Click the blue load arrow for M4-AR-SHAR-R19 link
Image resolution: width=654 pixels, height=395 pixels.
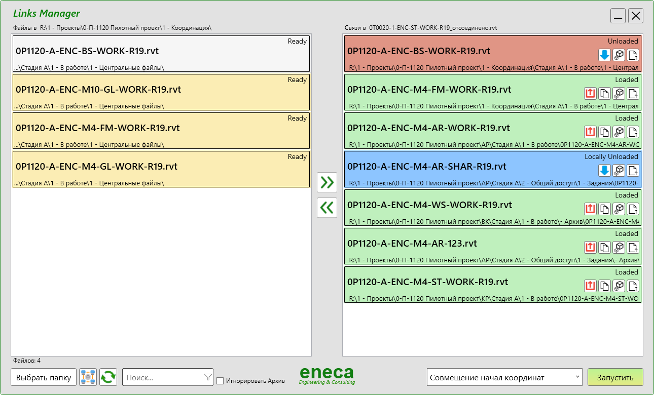604,171
